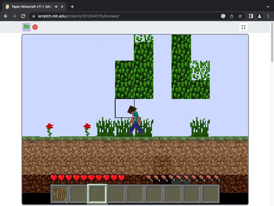Viewport: 274px width, 206px height.
Task: Open a new browser tab
Action: coord(72,7)
